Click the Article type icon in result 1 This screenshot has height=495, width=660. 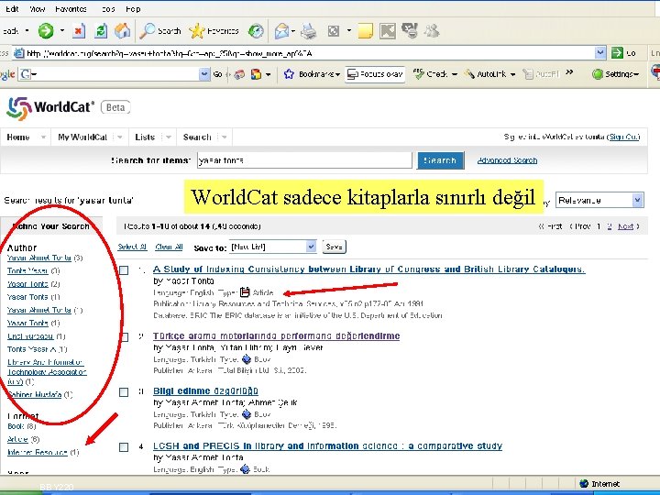pyautogui.click(x=245, y=292)
